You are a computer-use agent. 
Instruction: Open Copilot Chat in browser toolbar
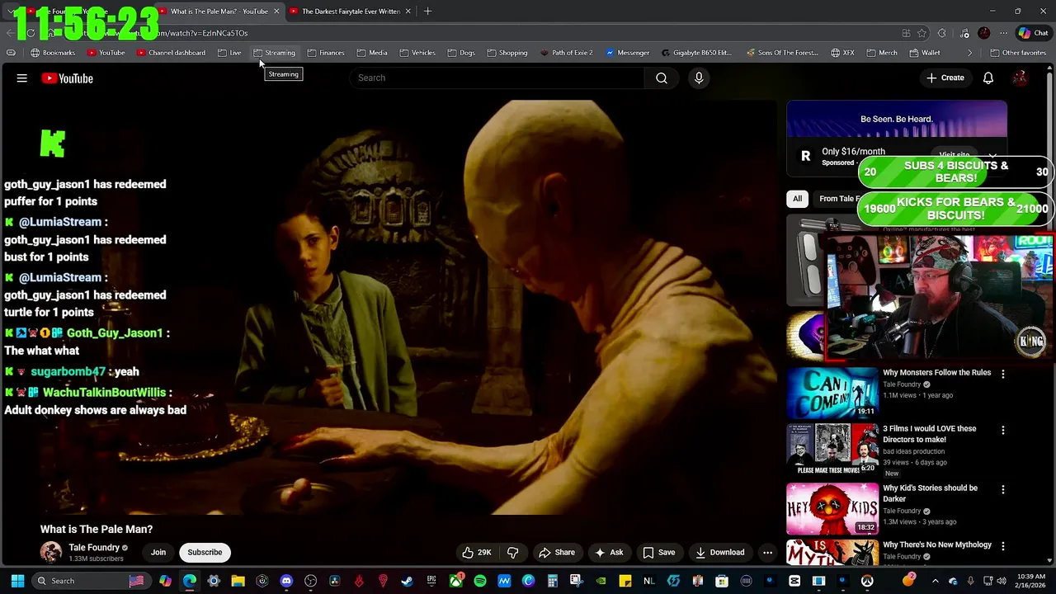(1033, 33)
